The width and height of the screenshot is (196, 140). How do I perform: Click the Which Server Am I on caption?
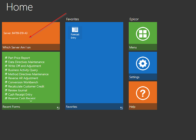(x=17, y=47)
